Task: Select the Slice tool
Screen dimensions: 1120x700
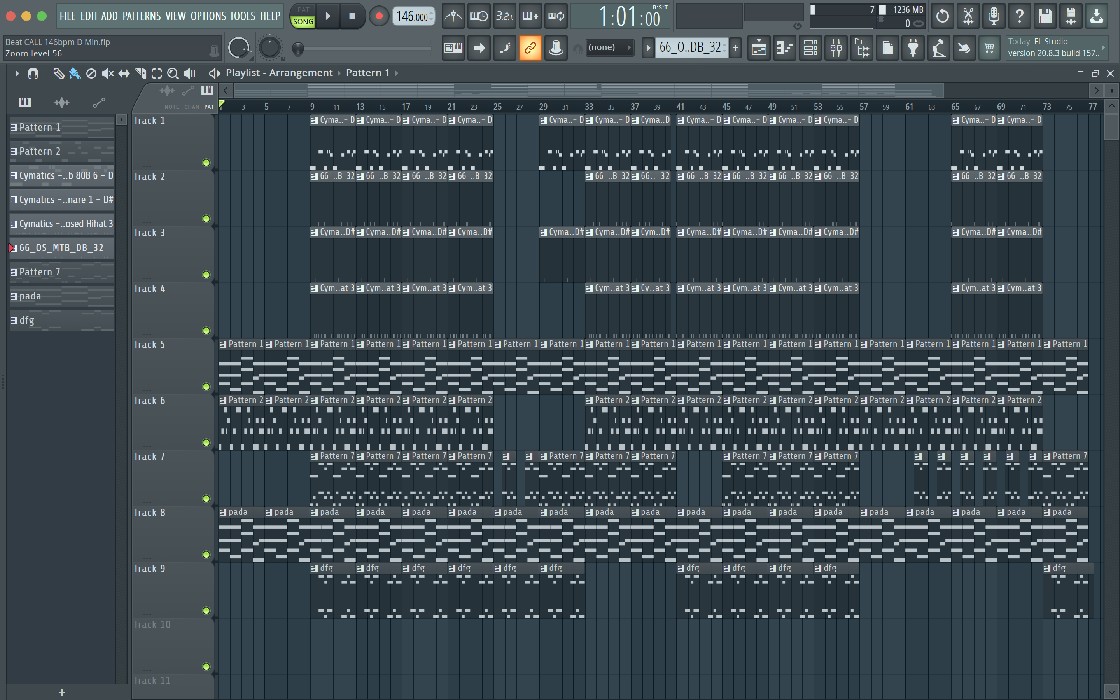Action: click(140, 73)
